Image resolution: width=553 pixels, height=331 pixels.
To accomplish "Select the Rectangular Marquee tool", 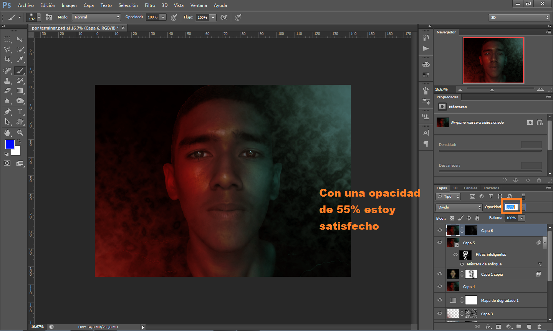I will click(7, 39).
